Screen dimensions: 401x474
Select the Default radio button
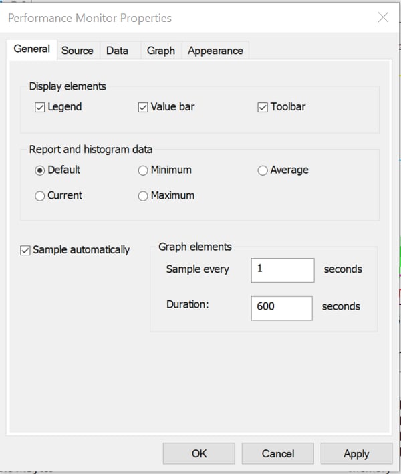tap(40, 170)
